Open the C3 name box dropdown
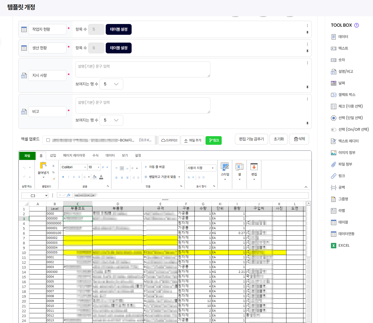This screenshot has height=323, width=373. tap(46, 196)
